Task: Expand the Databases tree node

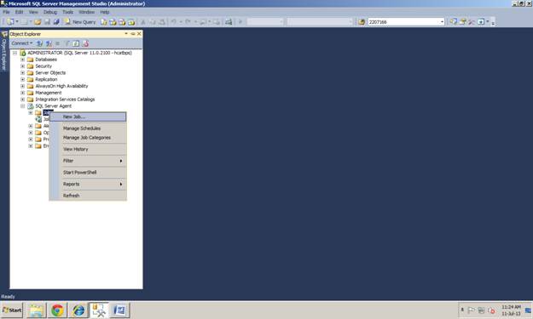Action: 23,60
